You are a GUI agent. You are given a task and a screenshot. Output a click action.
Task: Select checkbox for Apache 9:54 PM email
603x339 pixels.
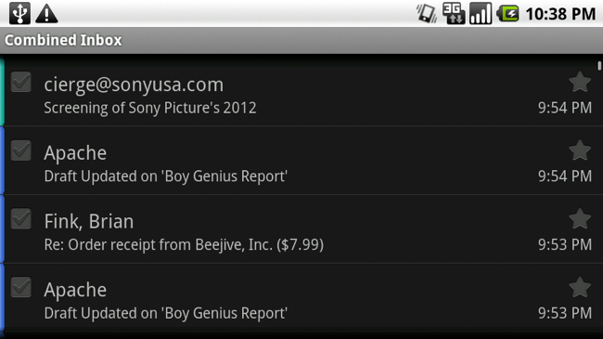coord(21,150)
